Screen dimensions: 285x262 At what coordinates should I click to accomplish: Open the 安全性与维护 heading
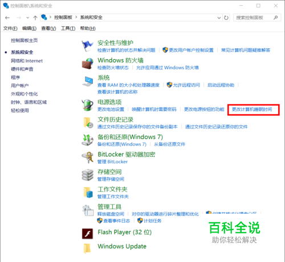[x=115, y=43]
